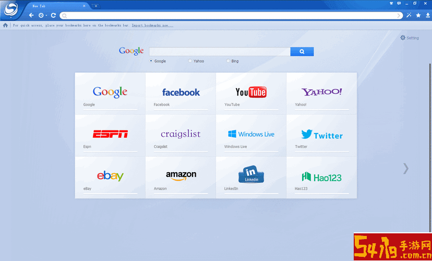The width and height of the screenshot is (432, 261).
Task: Open the downloads icon
Action: (428, 15)
